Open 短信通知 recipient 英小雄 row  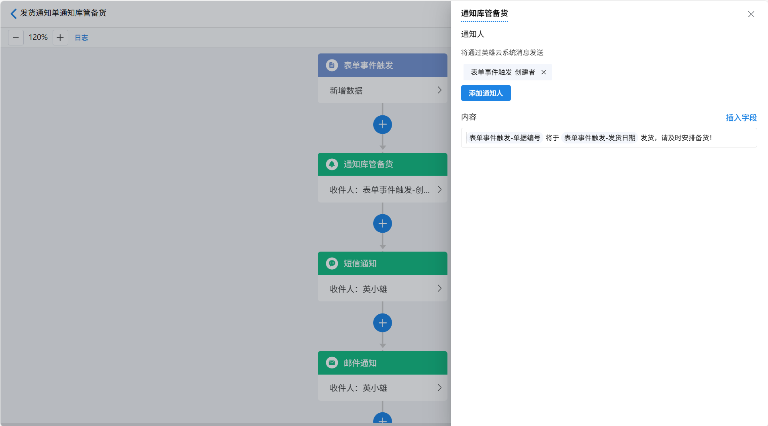point(382,289)
